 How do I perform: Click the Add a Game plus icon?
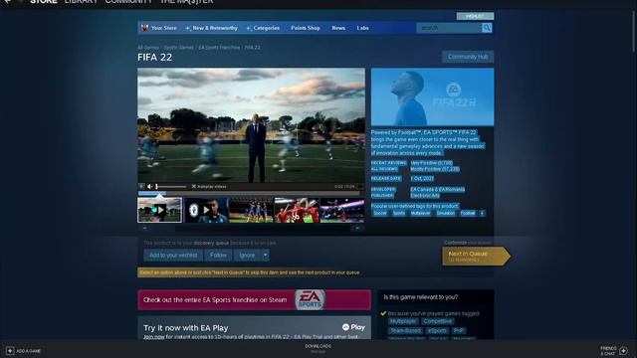10,350
